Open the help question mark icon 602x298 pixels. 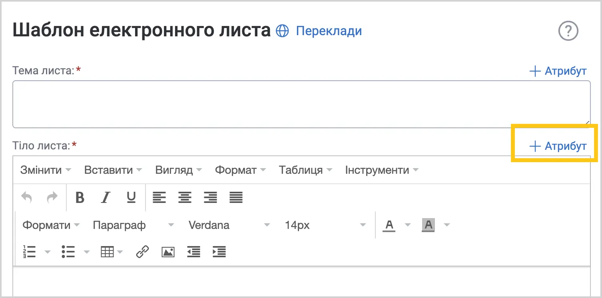[568, 31]
